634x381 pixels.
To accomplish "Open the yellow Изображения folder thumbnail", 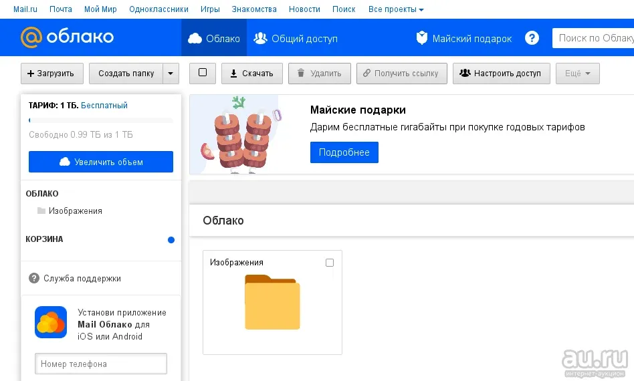I will tap(272, 302).
